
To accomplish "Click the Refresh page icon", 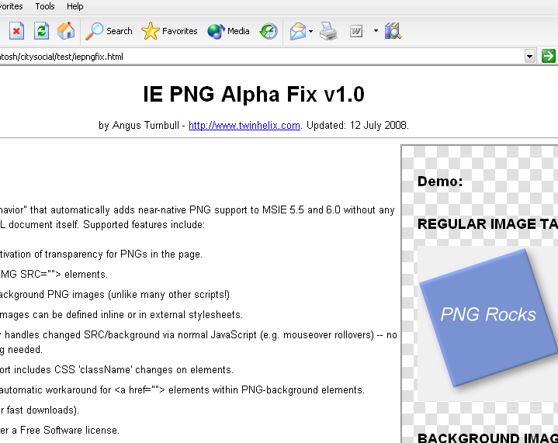I will [x=41, y=31].
